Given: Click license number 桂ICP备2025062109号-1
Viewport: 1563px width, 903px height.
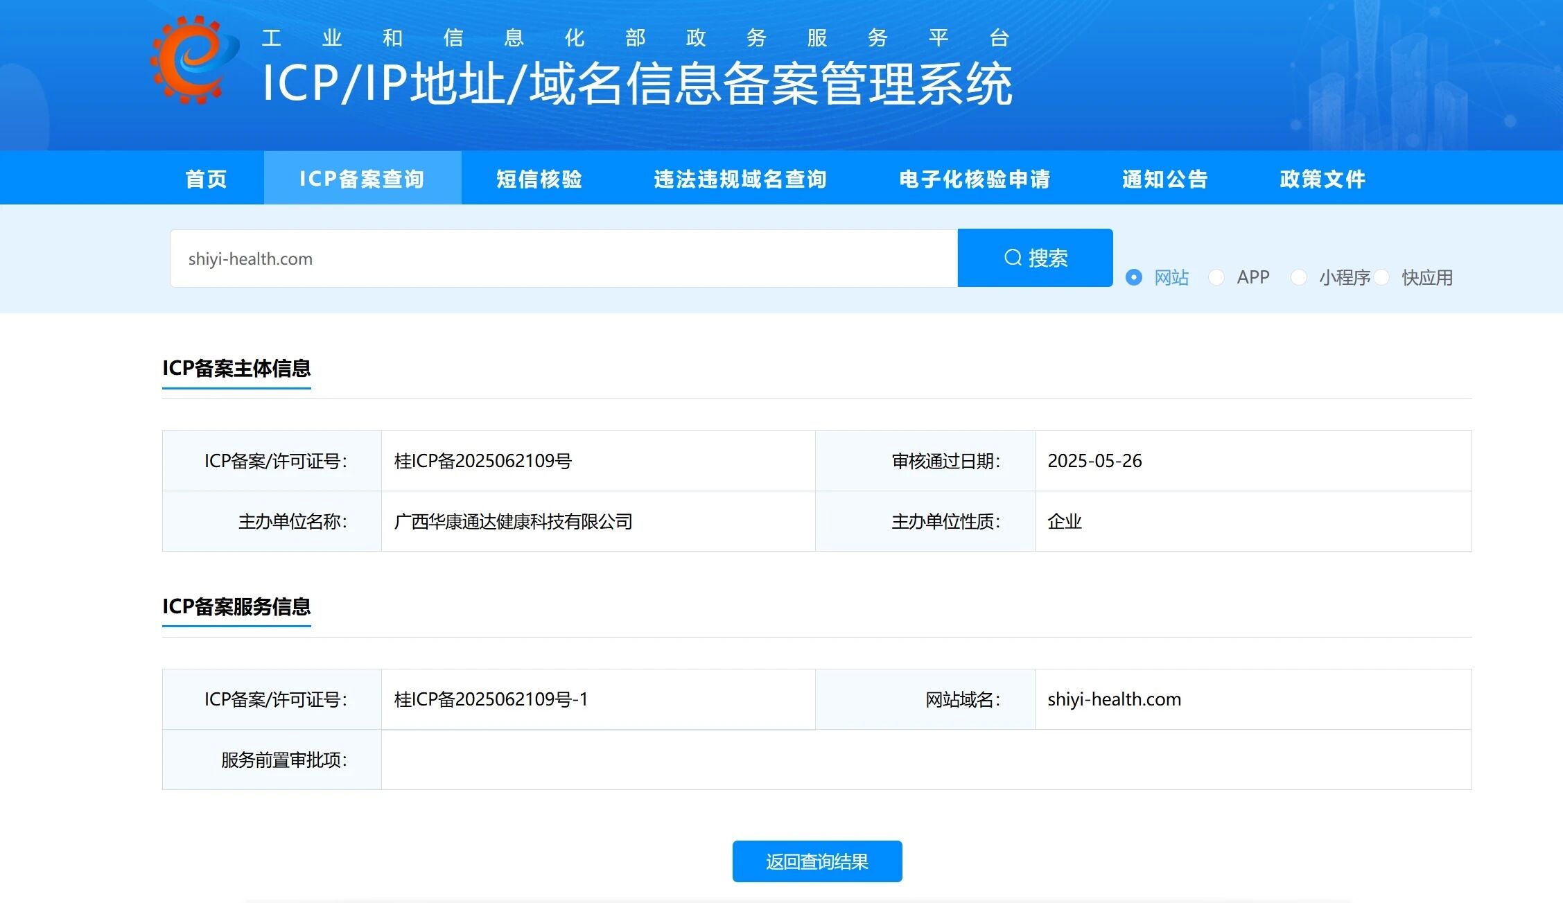Looking at the screenshot, I should pyautogui.click(x=491, y=699).
